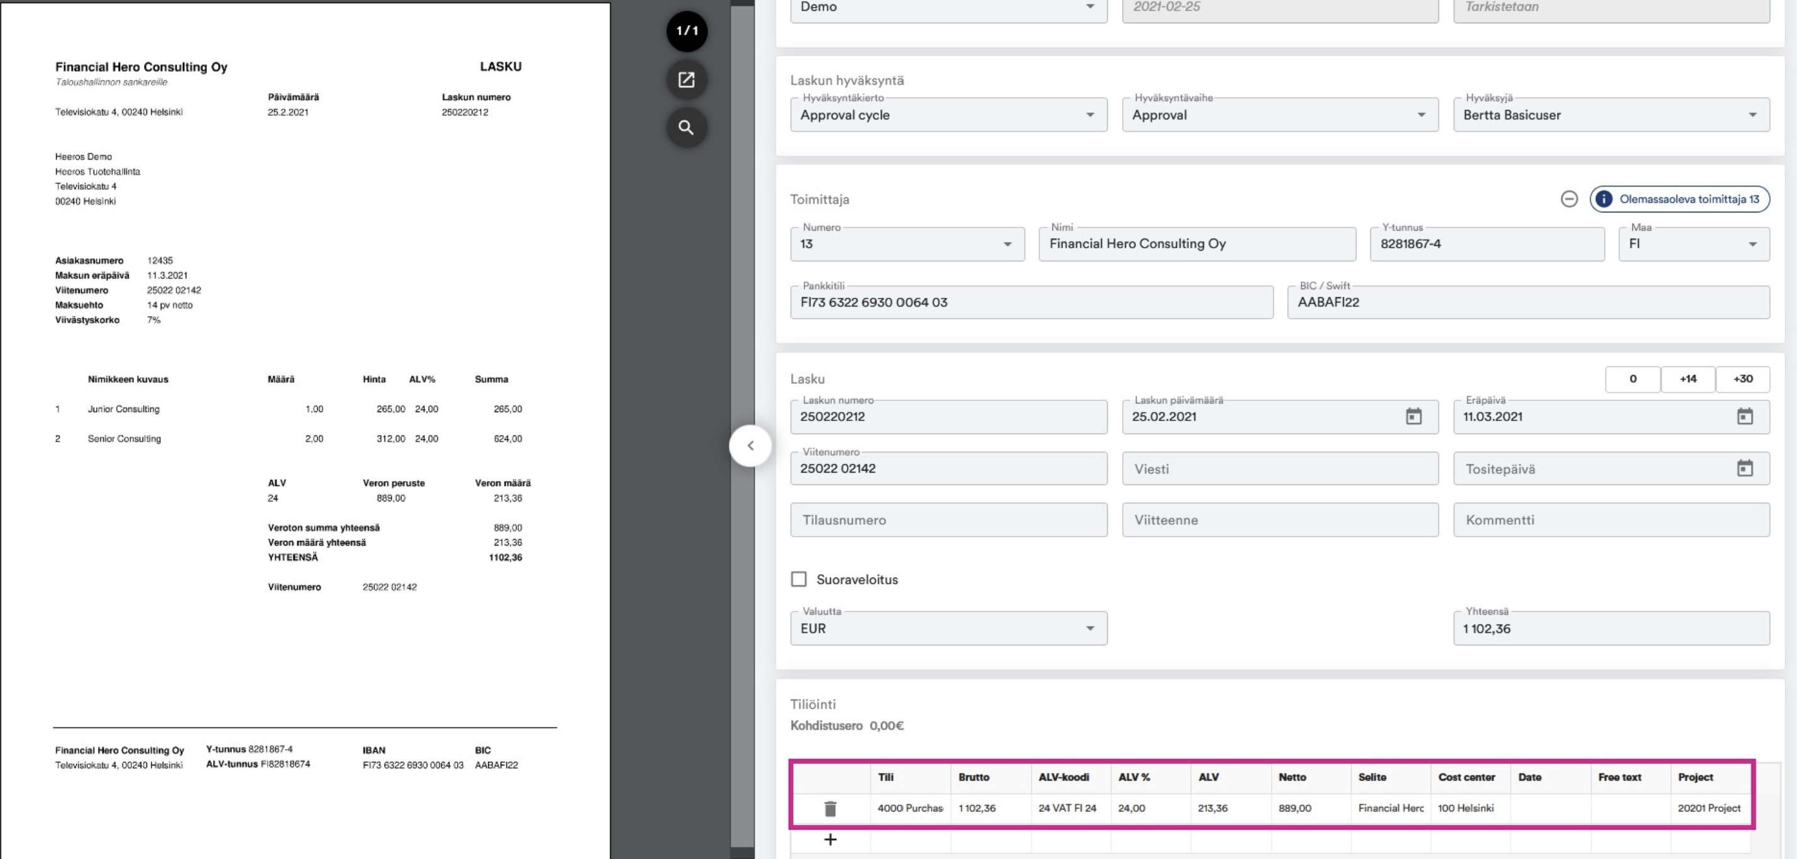Click the 100 Helsinki cost center cell
The height and width of the screenshot is (859, 1797).
(1470, 808)
